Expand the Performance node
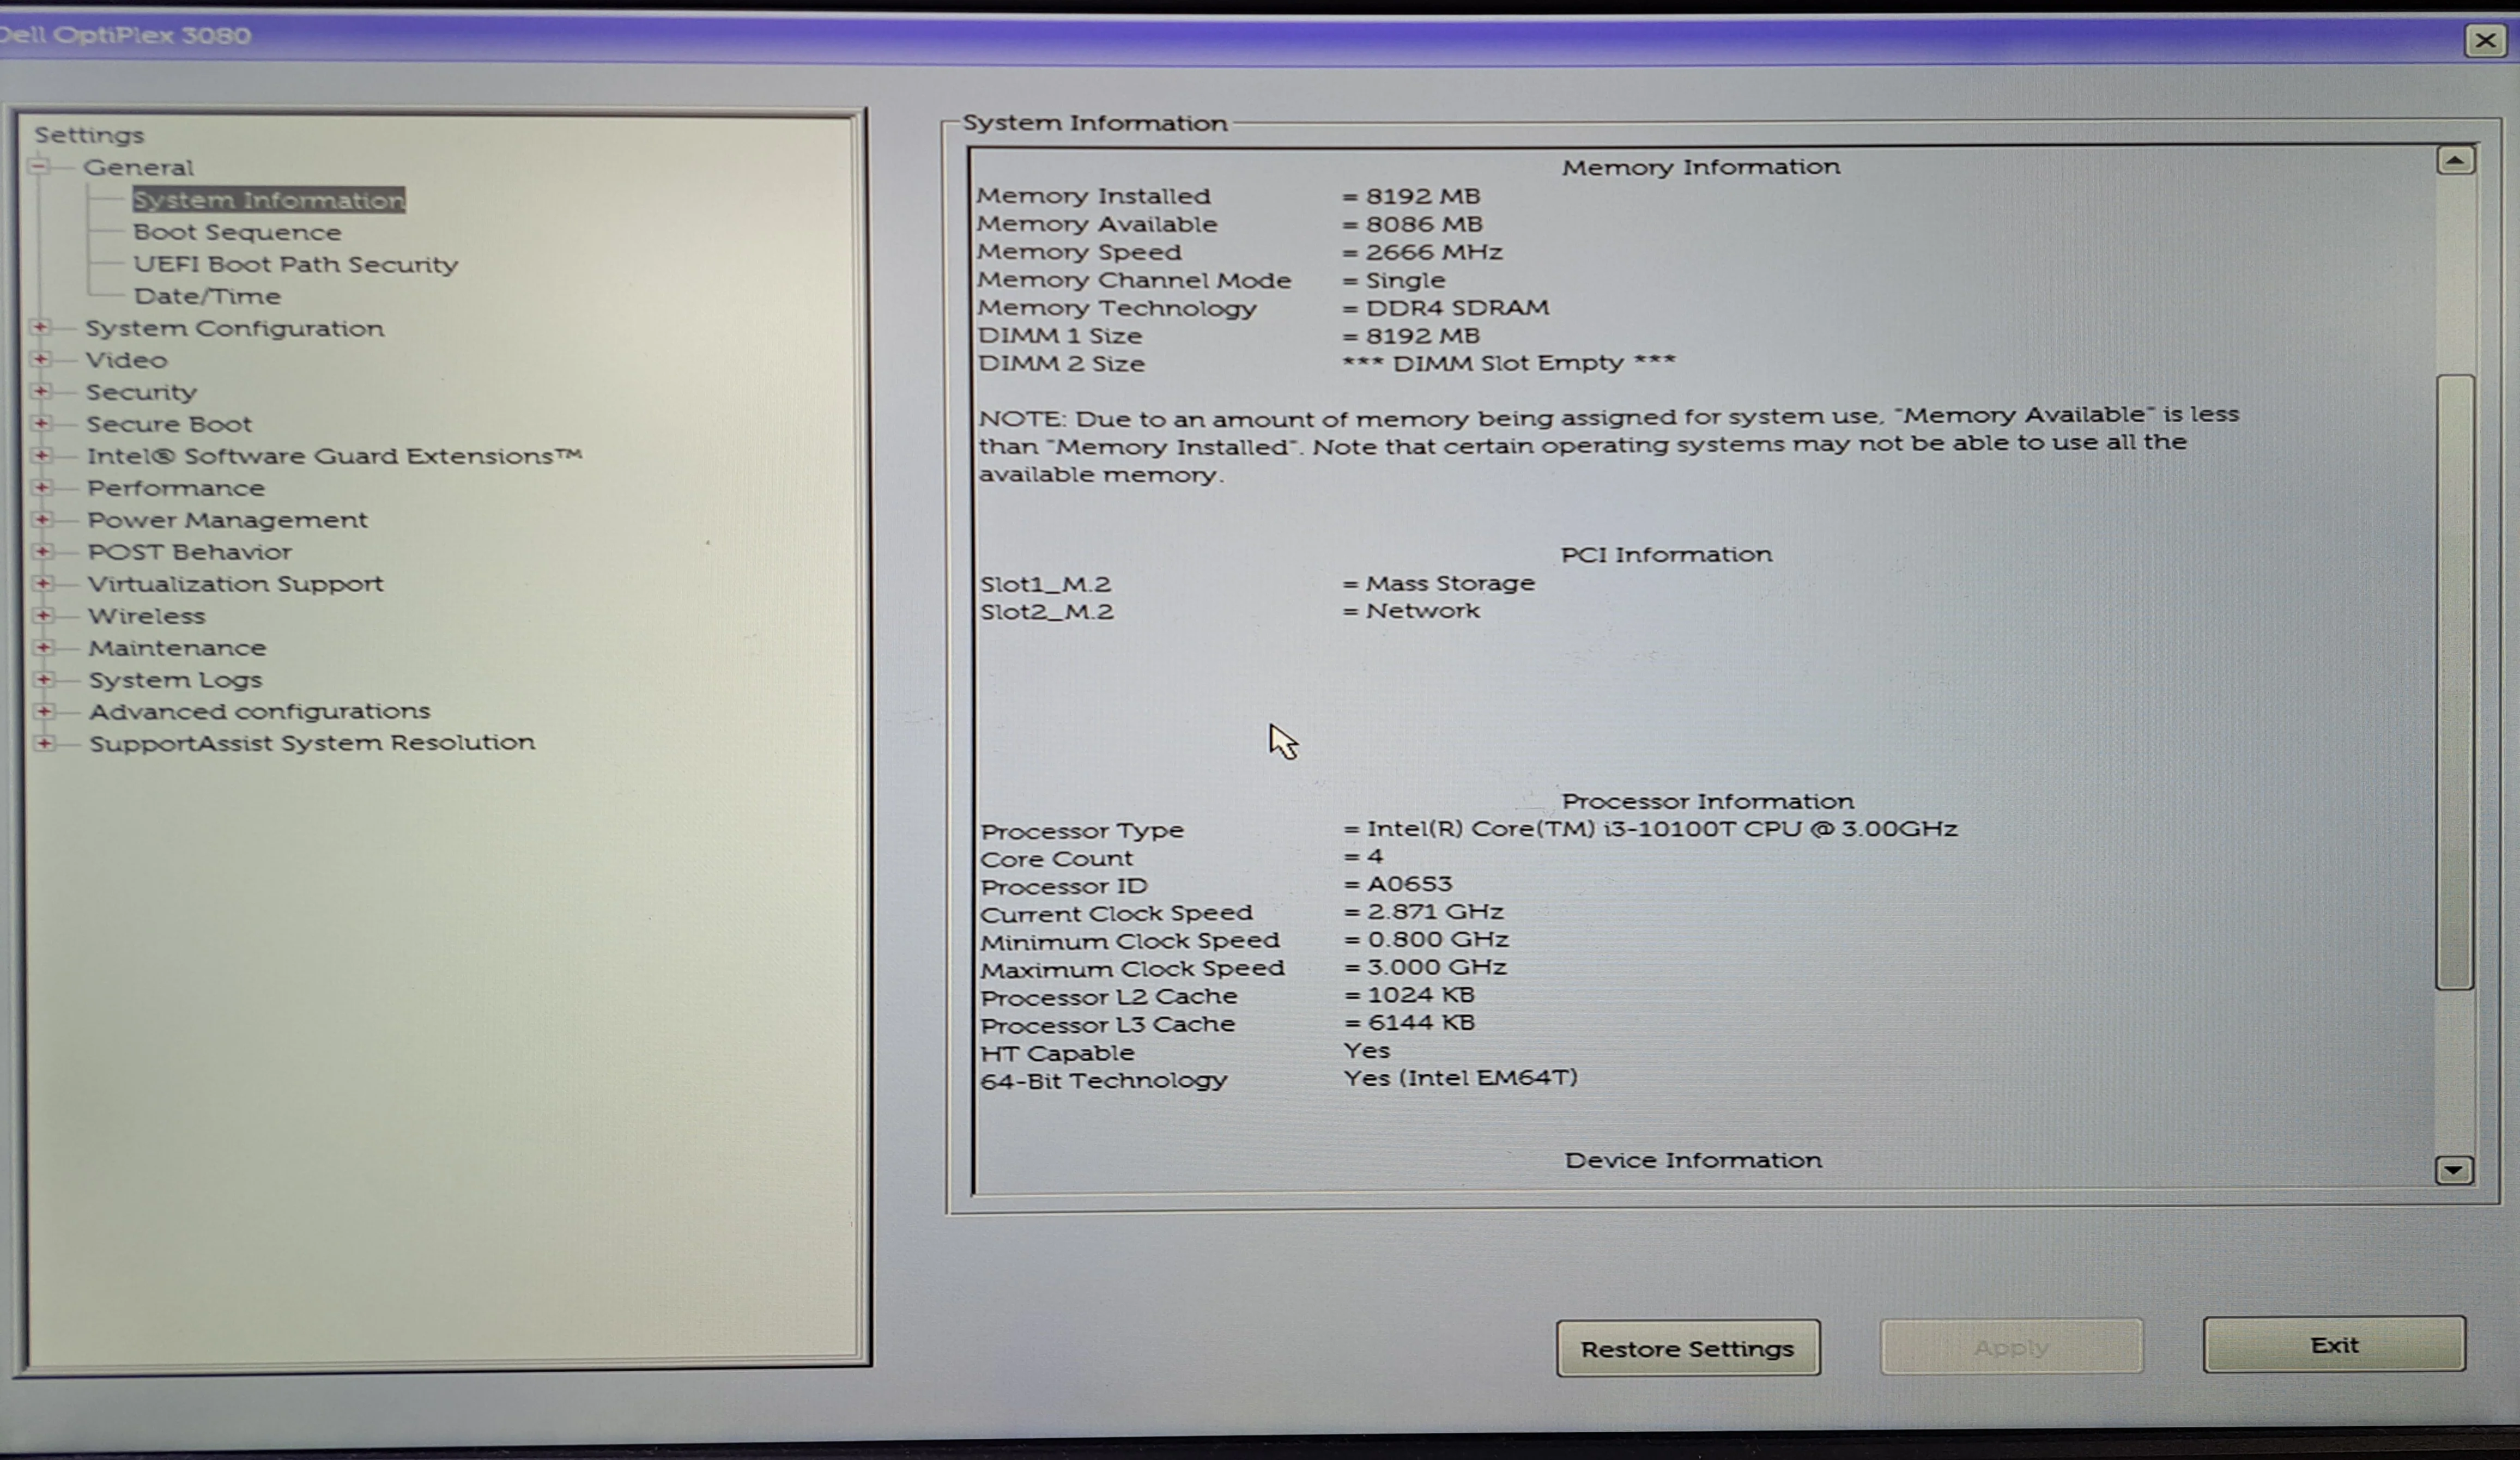The height and width of the screenshot is (1460, 2520). coord(42,486)
